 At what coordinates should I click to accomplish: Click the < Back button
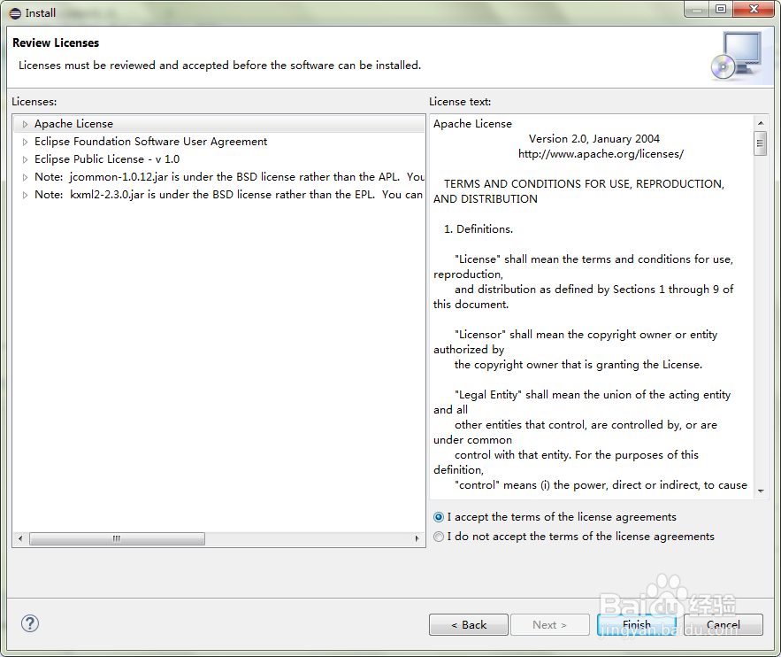(x=469, y=624)
